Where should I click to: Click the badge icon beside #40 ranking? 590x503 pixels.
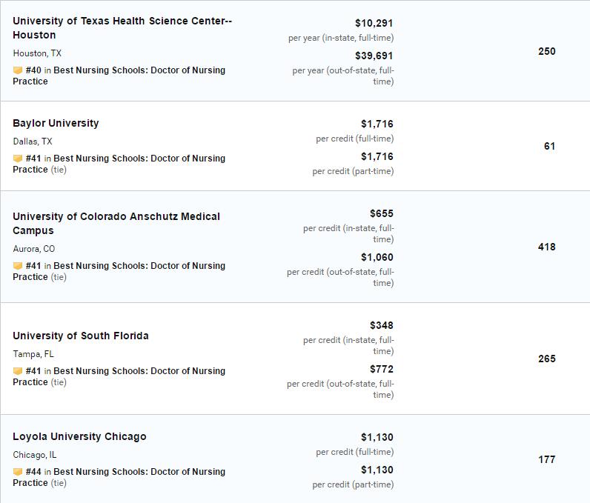[x=18, y=70]
